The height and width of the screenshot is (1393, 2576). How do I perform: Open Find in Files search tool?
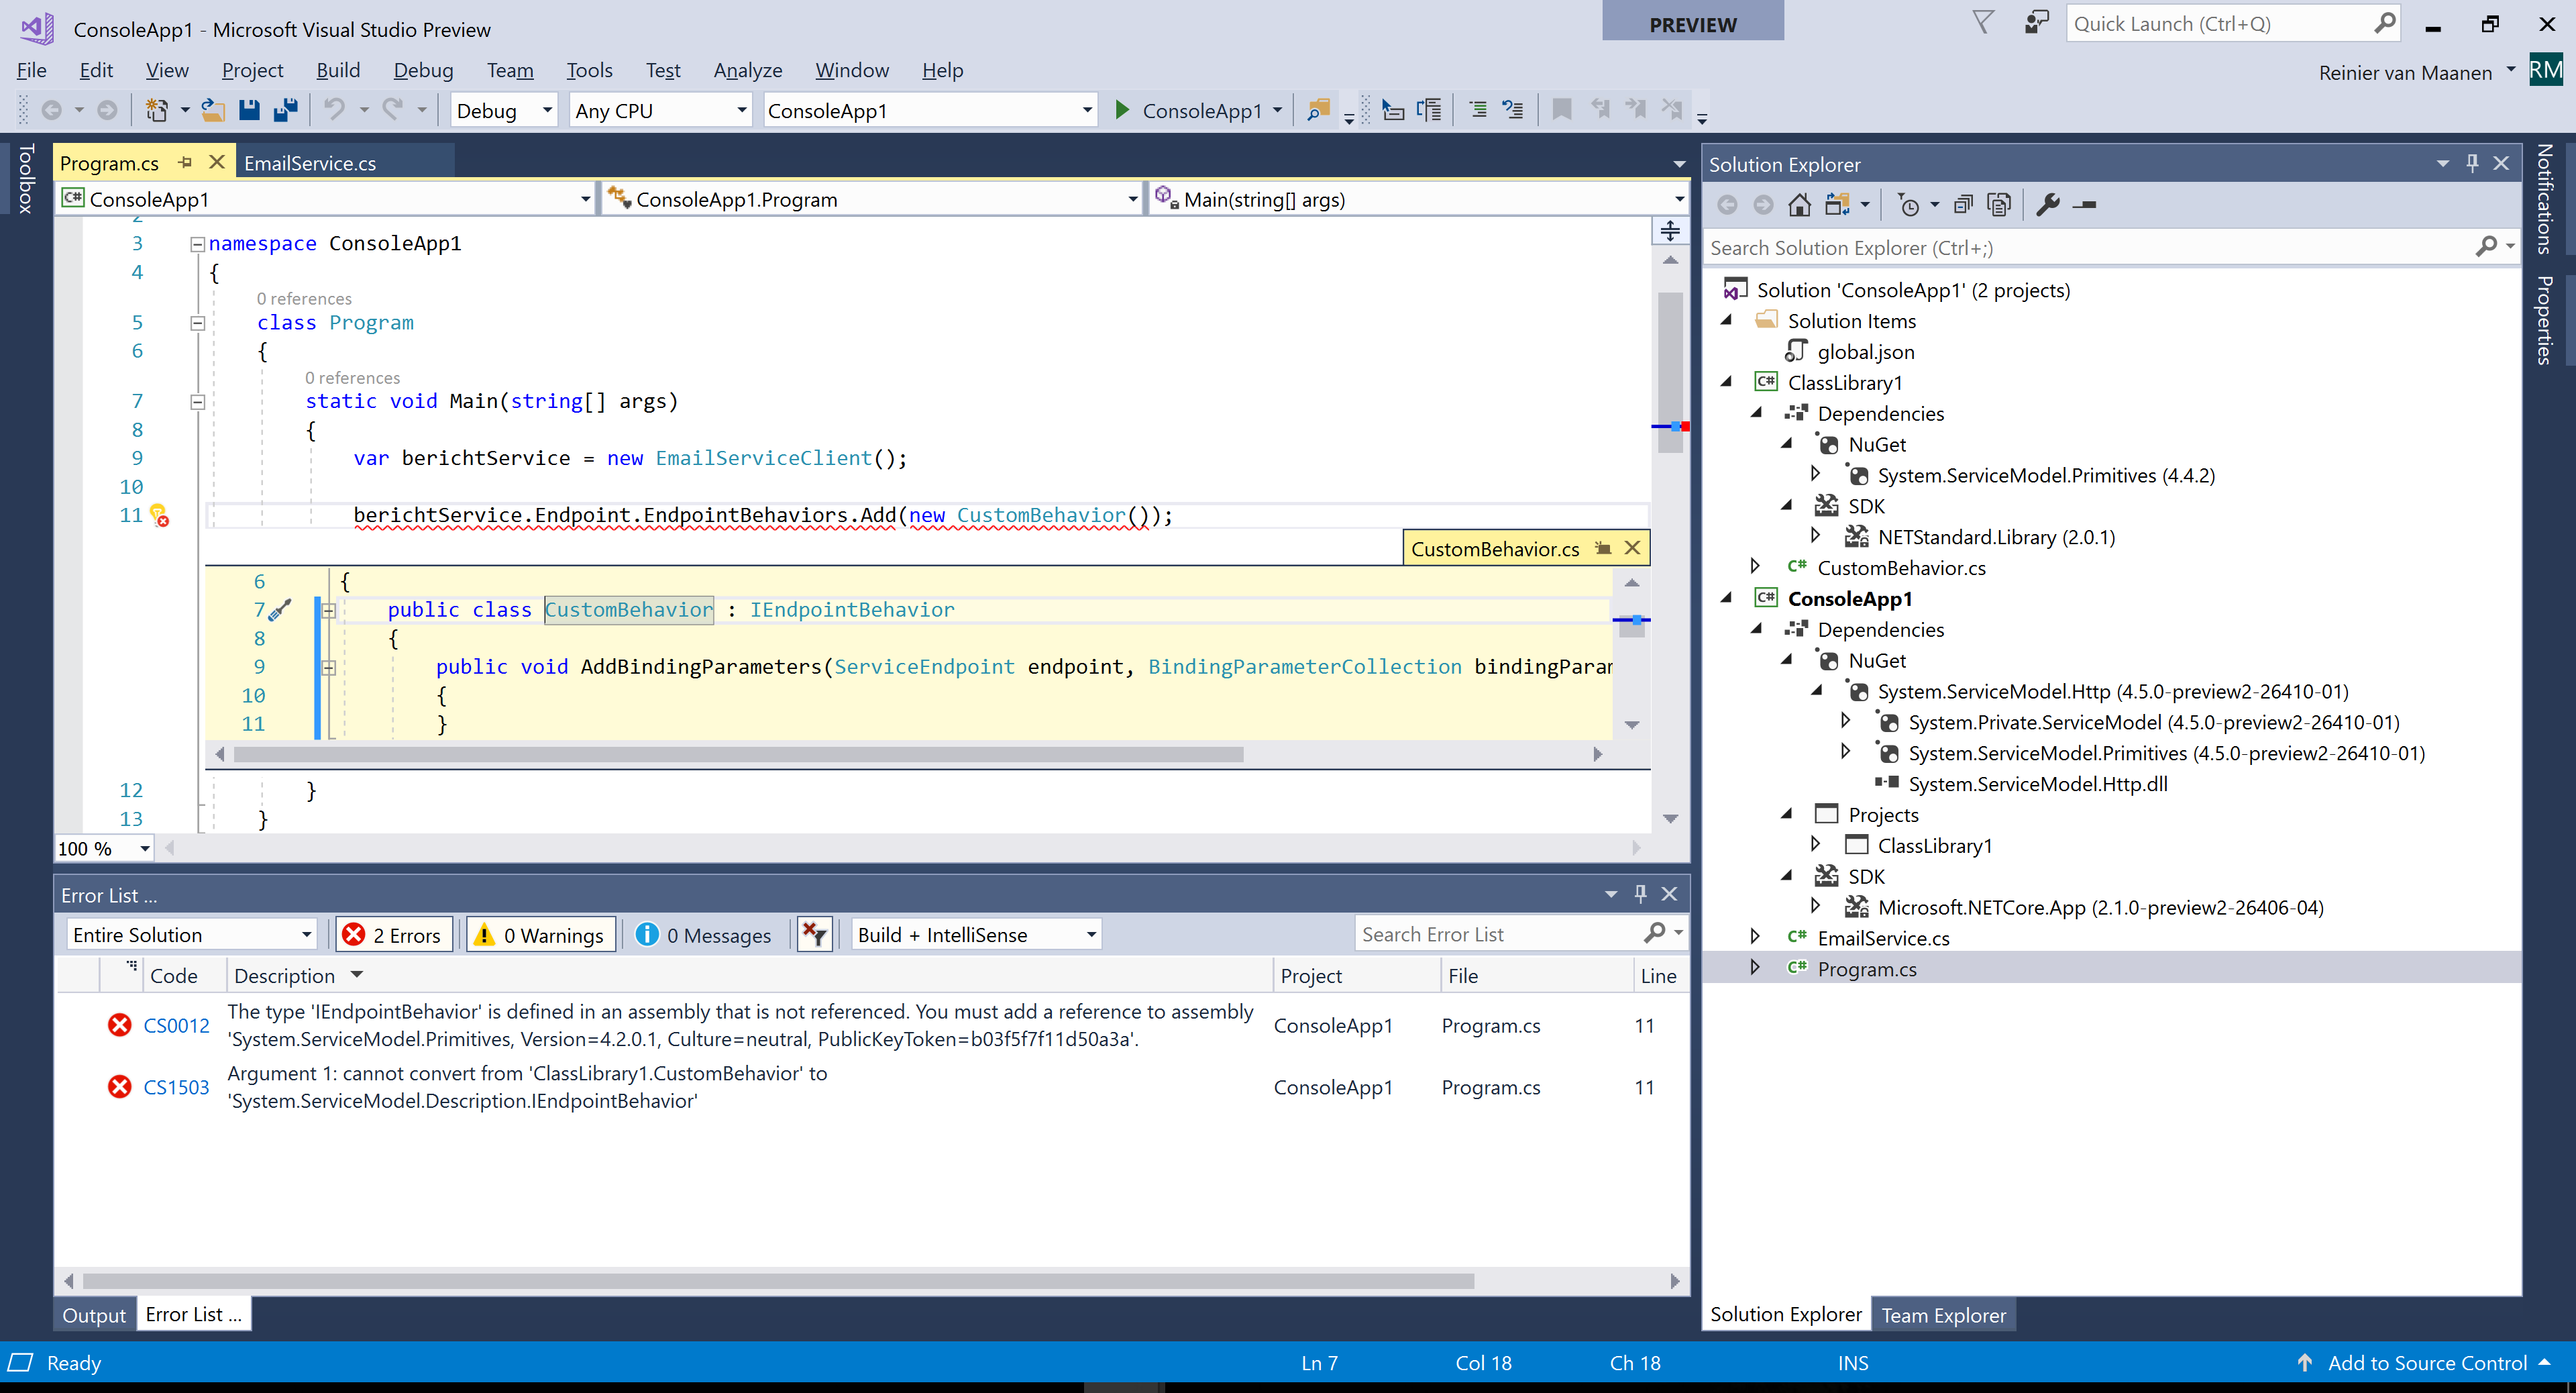coord(1318,110)
